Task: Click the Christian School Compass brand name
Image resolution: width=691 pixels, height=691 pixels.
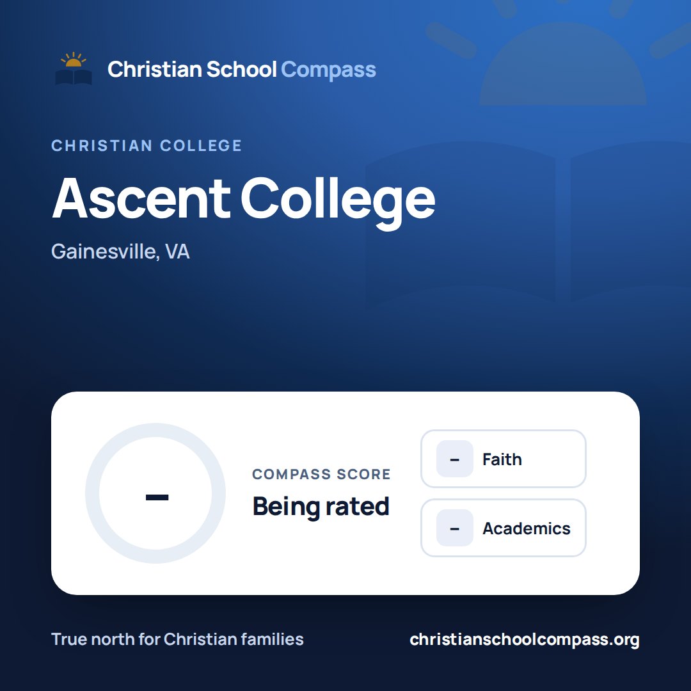Action: (241, 69)
